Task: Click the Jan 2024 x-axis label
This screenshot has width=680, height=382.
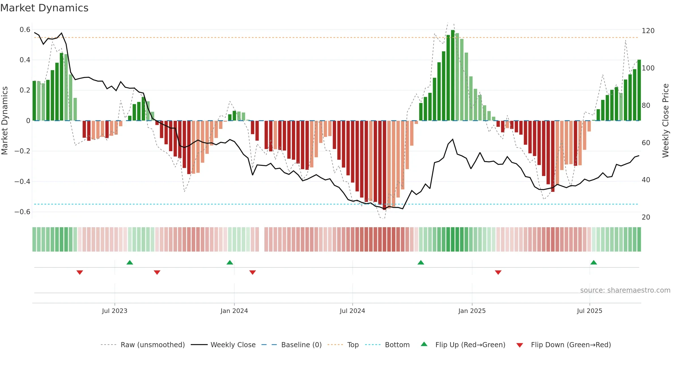Action: pos(234,311)
